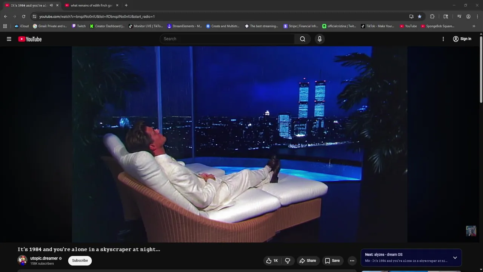Open the Chrome three-dot menu
This screenshot has width=483, height=272.
tap(477, 17)
